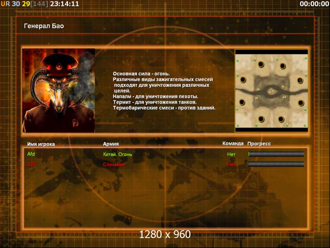Screen dimensions: 330x248
Task: Click the line 'Основная сила - огонь.'
Action: point(141,74)
